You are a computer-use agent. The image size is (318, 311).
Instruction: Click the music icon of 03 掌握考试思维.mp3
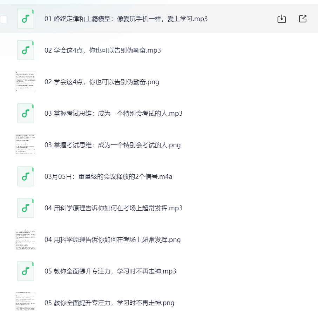[26, 113]
